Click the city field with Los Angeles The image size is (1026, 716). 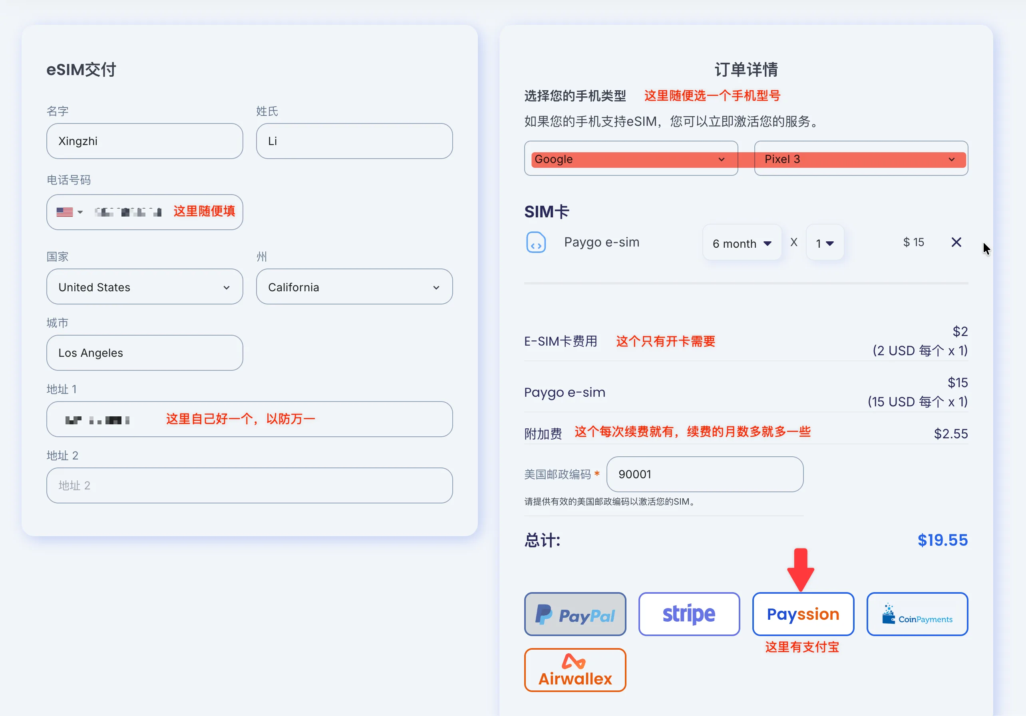pyautogui.click(x=144, y=353)
